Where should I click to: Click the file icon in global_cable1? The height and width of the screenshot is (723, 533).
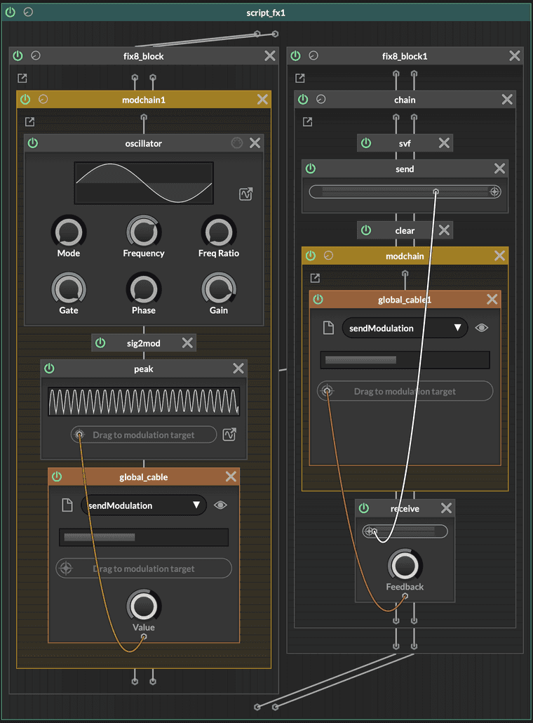click(328, 328)
